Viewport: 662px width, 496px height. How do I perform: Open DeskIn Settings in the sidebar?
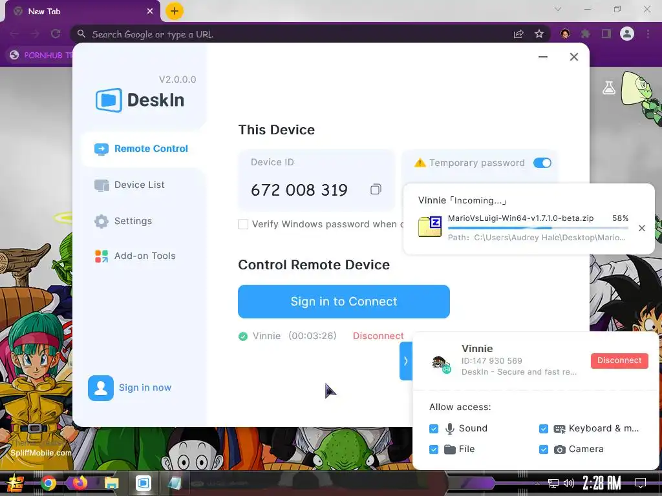pyautogui.click(x=123, y=221)
